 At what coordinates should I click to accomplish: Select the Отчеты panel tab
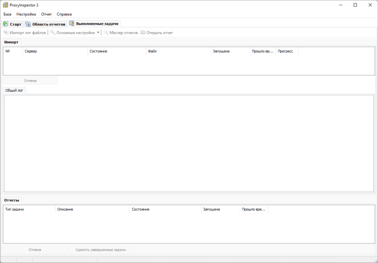[12, 200]
